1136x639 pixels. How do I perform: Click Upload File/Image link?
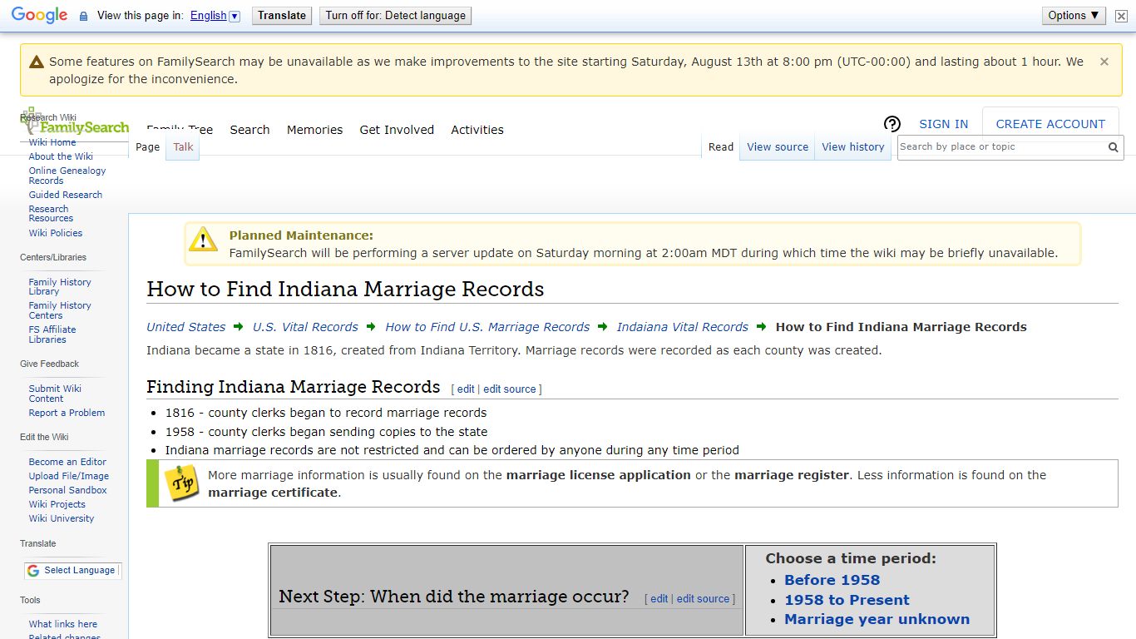pyautogui.click(x=69, y=476)
